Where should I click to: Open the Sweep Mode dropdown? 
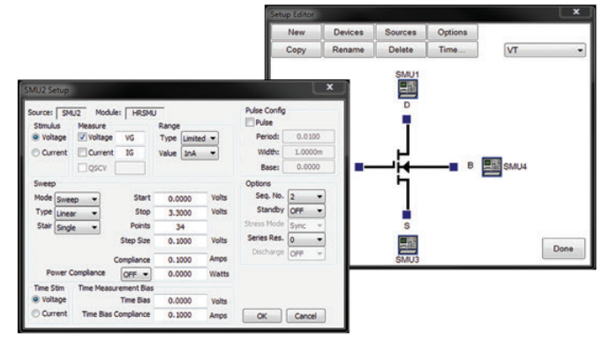[77, 199]
